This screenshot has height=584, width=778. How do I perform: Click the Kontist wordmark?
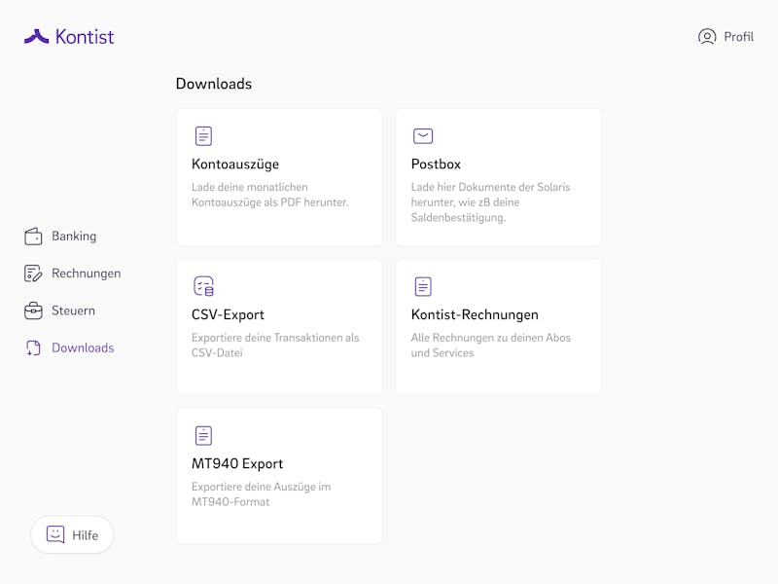click(85, 37)
